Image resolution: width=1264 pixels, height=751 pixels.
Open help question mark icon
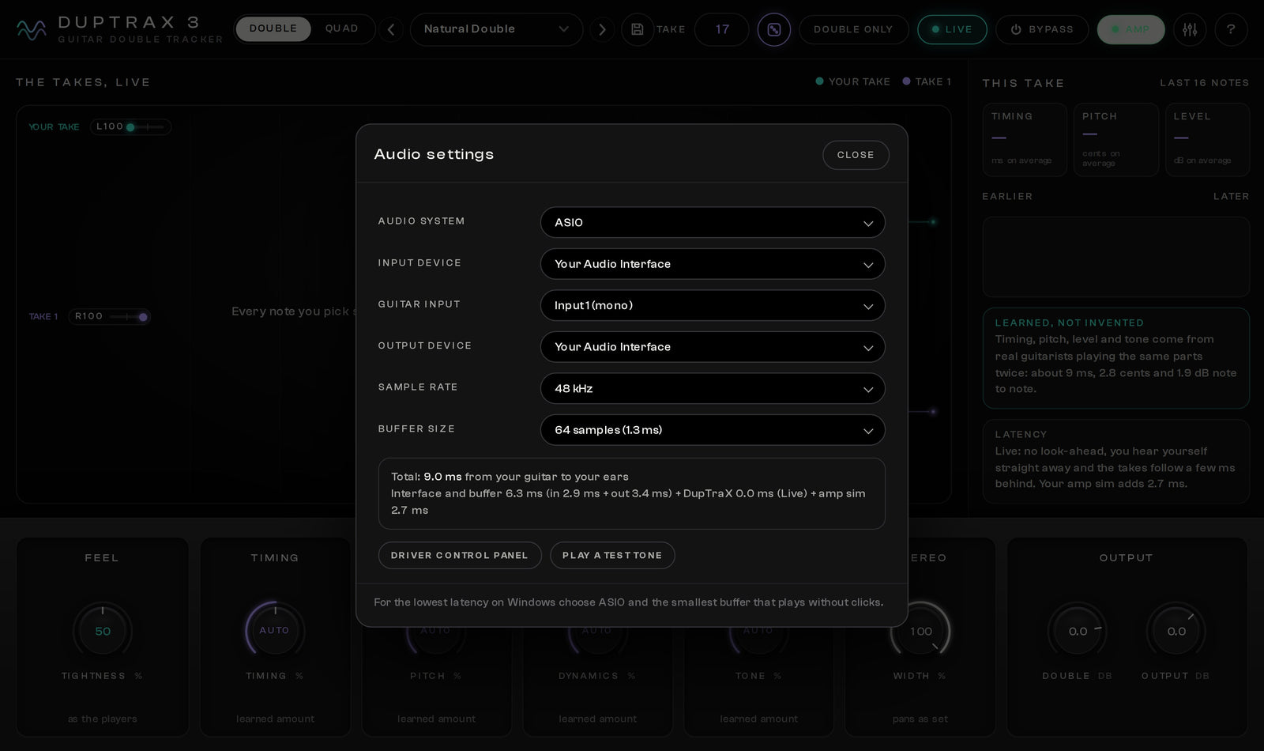tap(1231, 29)
